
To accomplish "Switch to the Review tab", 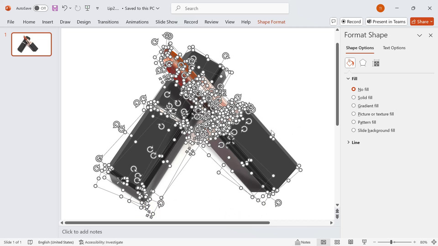I will [211, 22].
